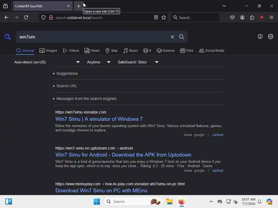Click the muted volume tray icon
The image size is (278, 208).
[x=235, y=201]
